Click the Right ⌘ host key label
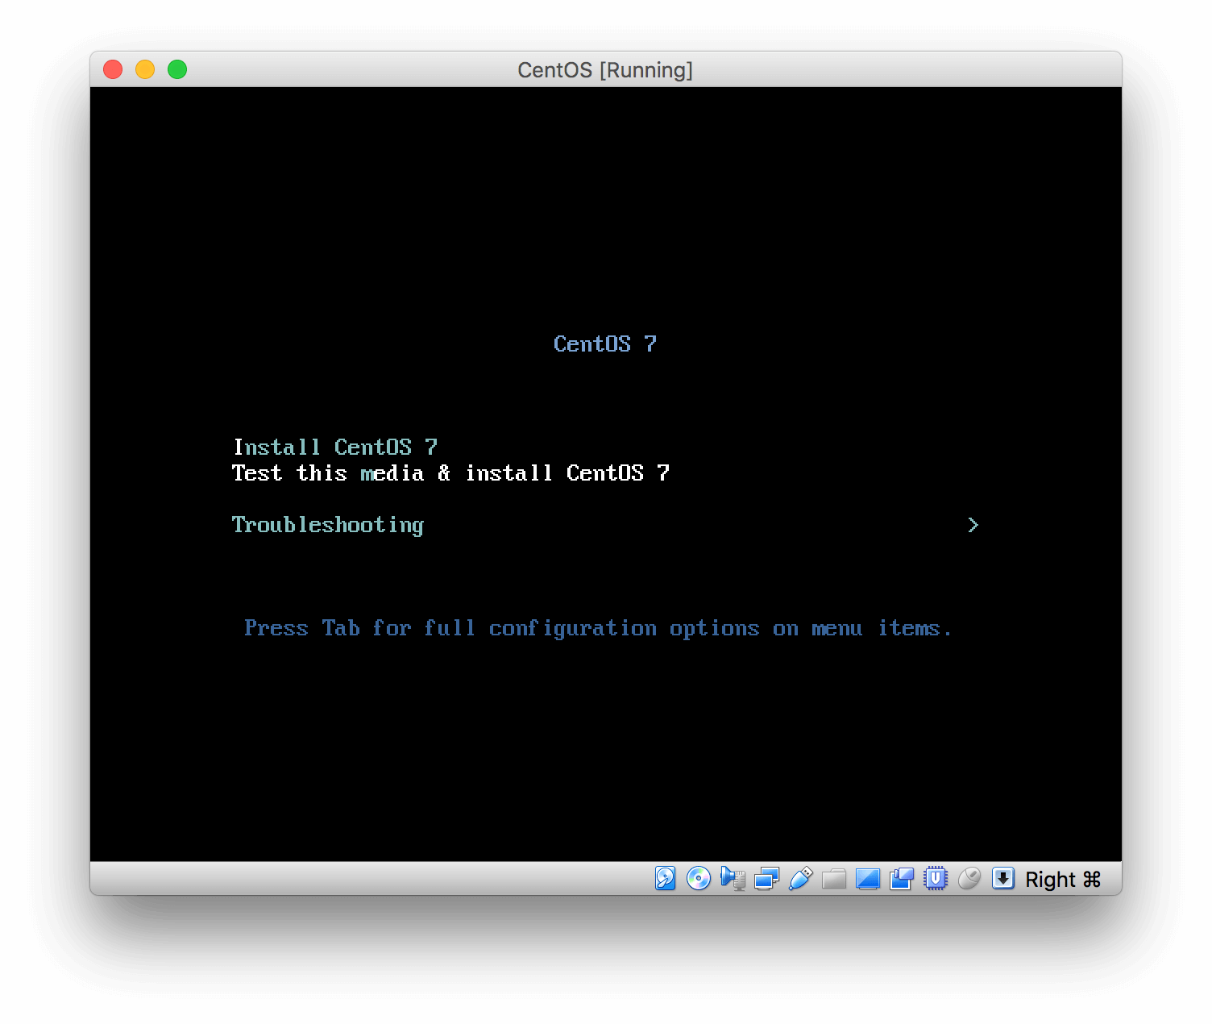 point(1063,879)
